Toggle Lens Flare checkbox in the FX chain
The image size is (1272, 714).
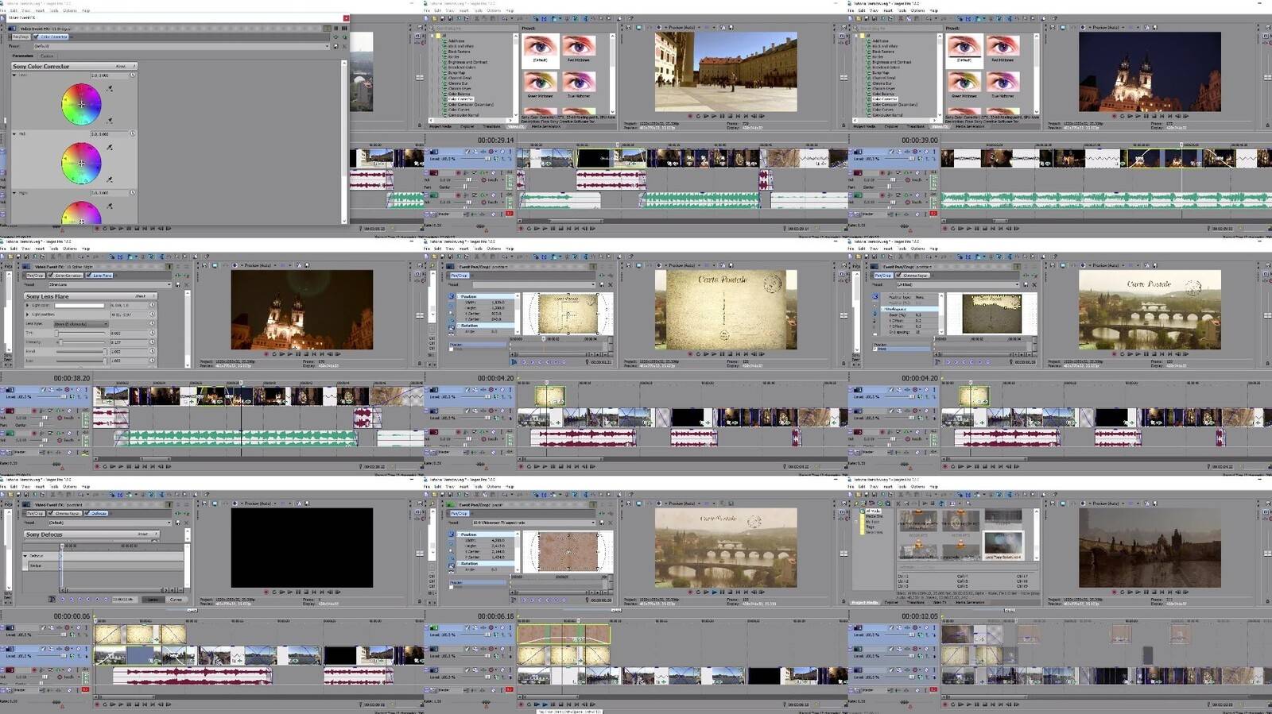click(89, 275)
